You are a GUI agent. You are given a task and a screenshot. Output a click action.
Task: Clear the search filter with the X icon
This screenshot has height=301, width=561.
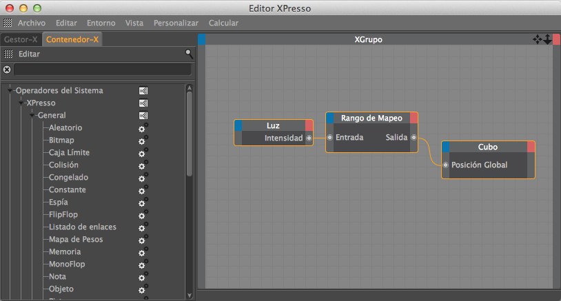tap(7, 70)
